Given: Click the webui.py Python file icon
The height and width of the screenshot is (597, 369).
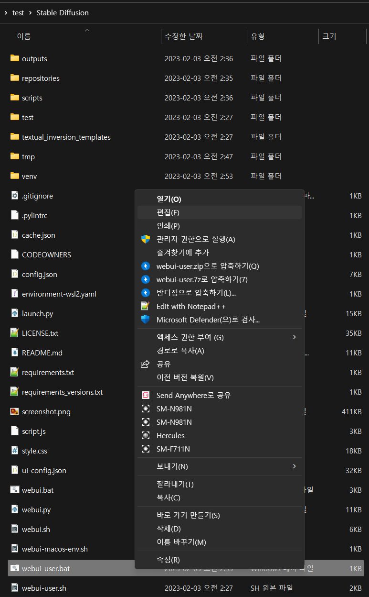Looking at the screenshot, I should (14, 509).
